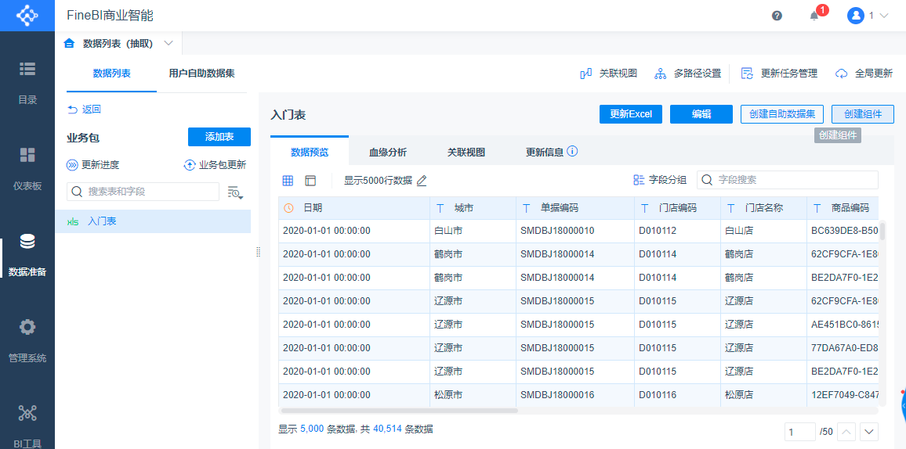906x449 pixels.
Task: Click the 更新Excel button
Action: click(631, 114)
